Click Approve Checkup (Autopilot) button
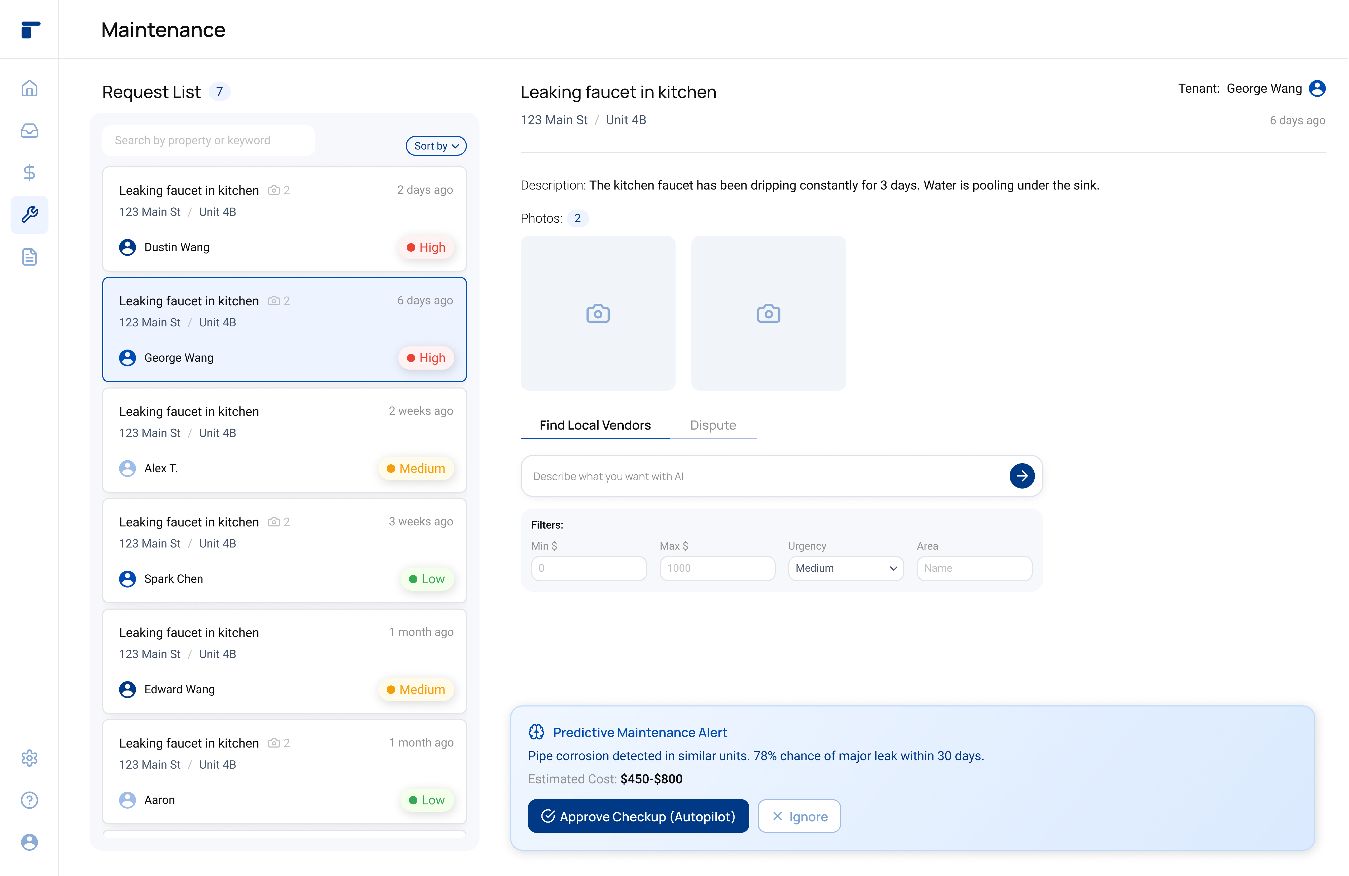The height and width of the screenshot is (876, 1349). point(638,816)
